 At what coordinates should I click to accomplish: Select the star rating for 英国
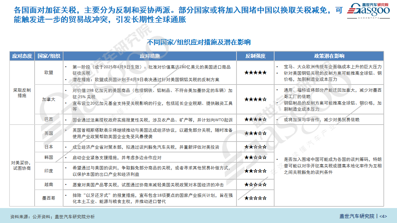(x=255, y=133)
